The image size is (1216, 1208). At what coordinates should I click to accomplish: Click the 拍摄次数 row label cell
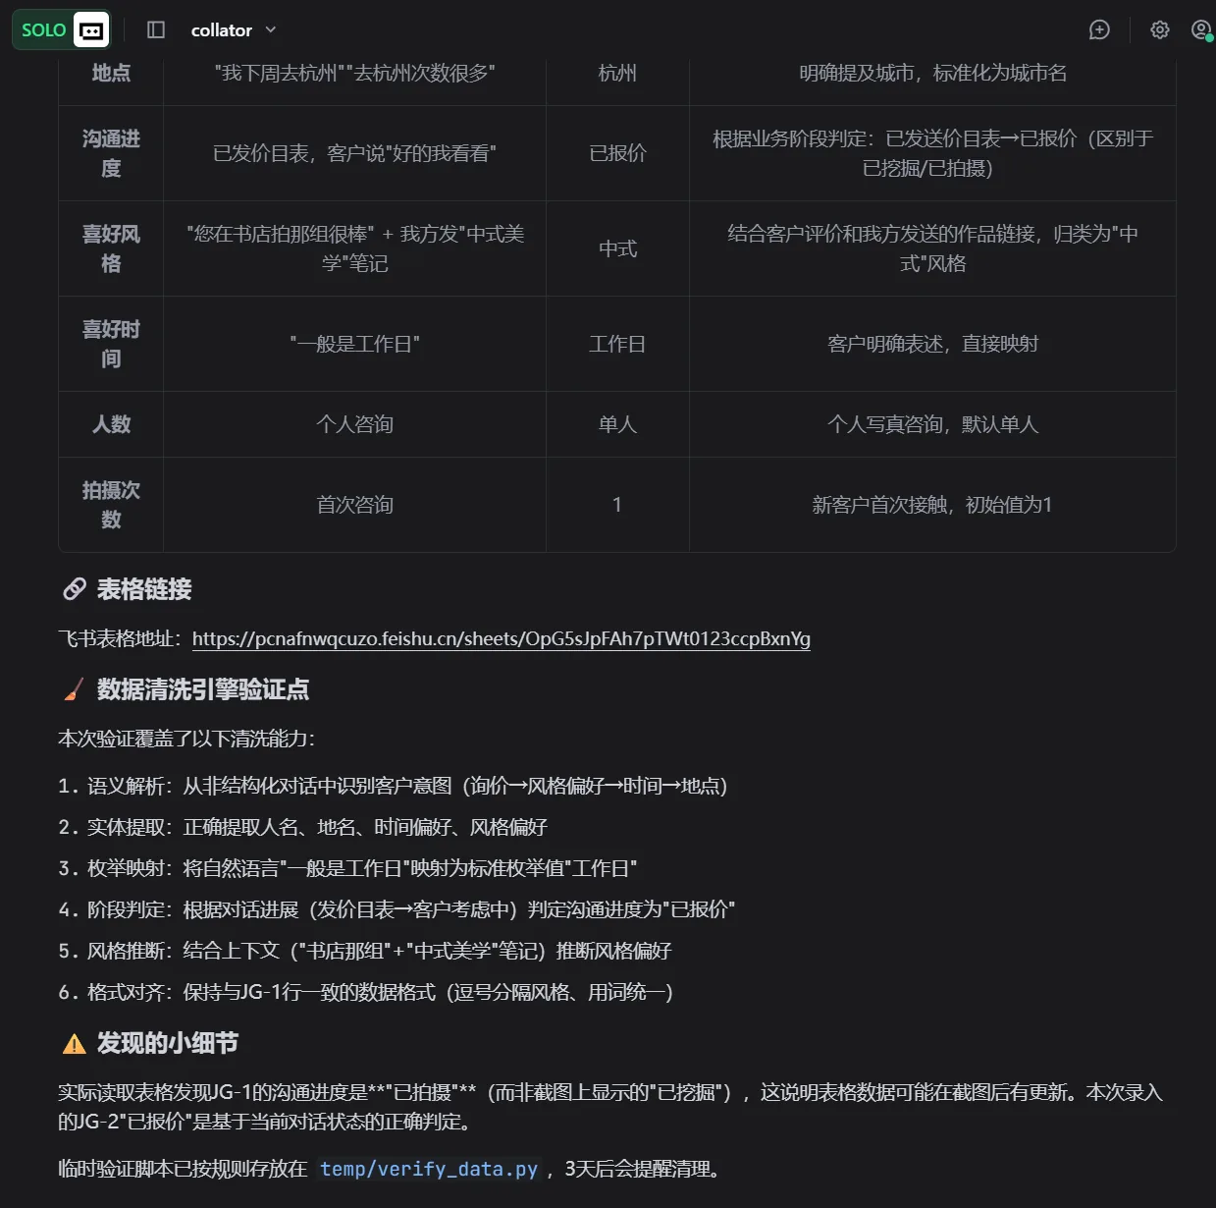click(111, 505)
